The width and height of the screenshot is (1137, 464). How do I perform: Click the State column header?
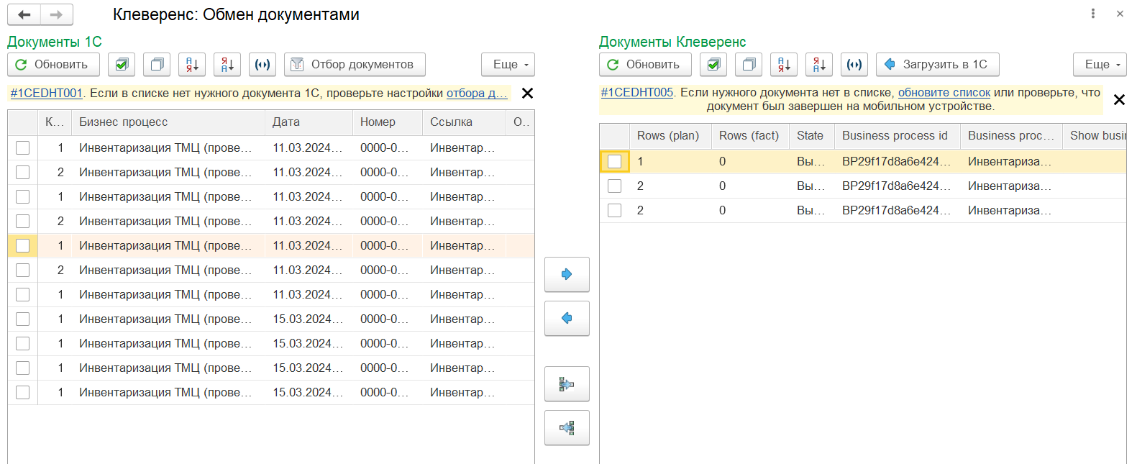(x=812, y=136)
